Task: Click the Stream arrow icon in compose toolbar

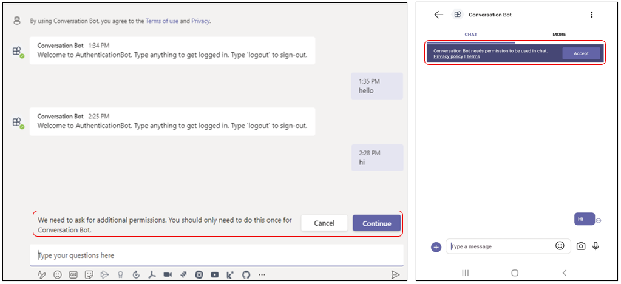Action: [x=104, y=274]
